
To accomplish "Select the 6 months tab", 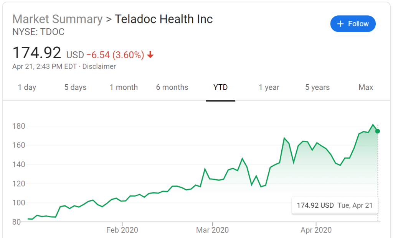I will [172, 87].
